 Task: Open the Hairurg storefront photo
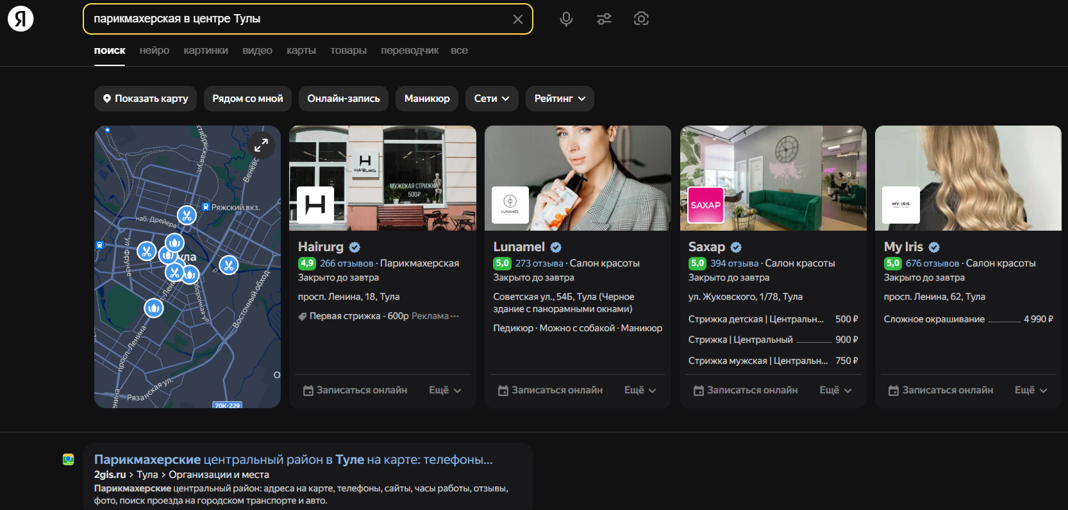pyautogui.click(x=383, y=178)
